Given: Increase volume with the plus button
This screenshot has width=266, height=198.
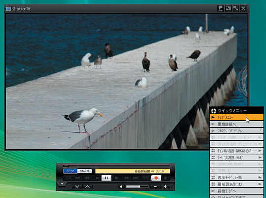Looking at the screenshot, I should click(x=165, y=187).
